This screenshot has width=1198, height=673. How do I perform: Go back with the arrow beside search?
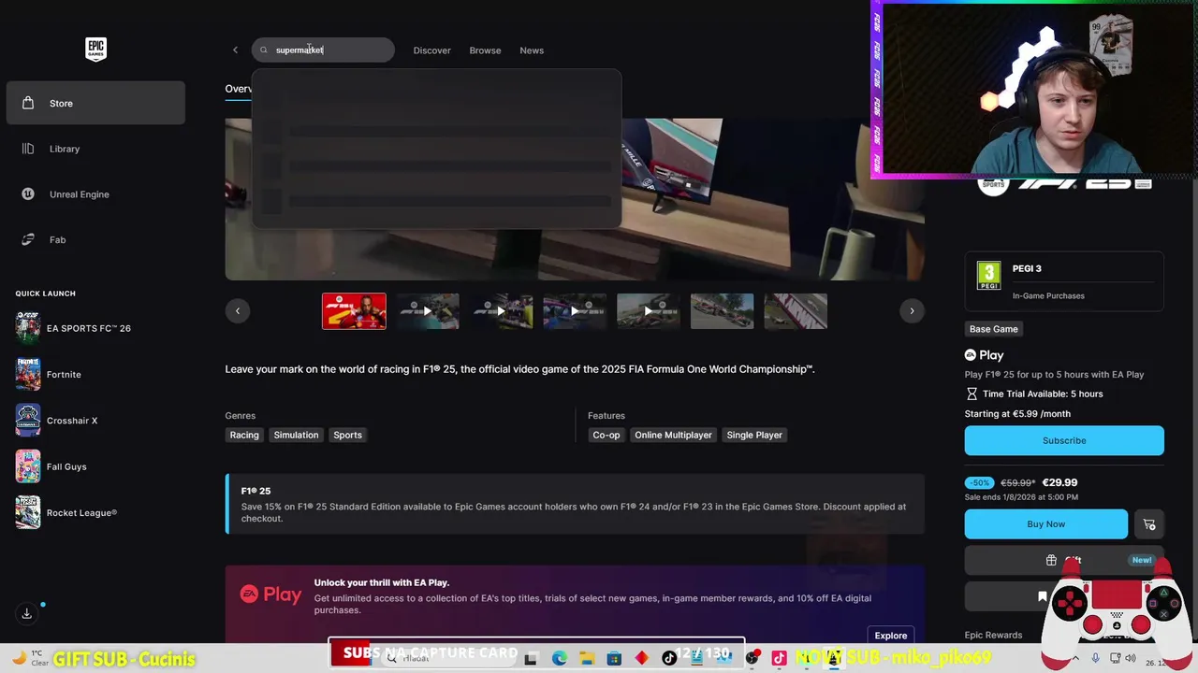pyautogui.click(x=235, y=50)
